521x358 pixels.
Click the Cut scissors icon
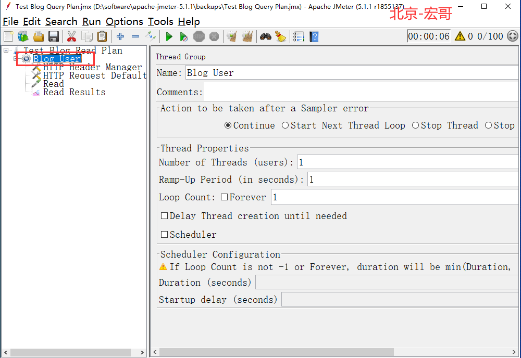[x=71, y=36]
